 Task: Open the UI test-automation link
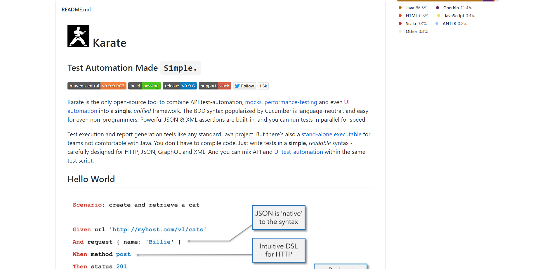pos(298,152)
